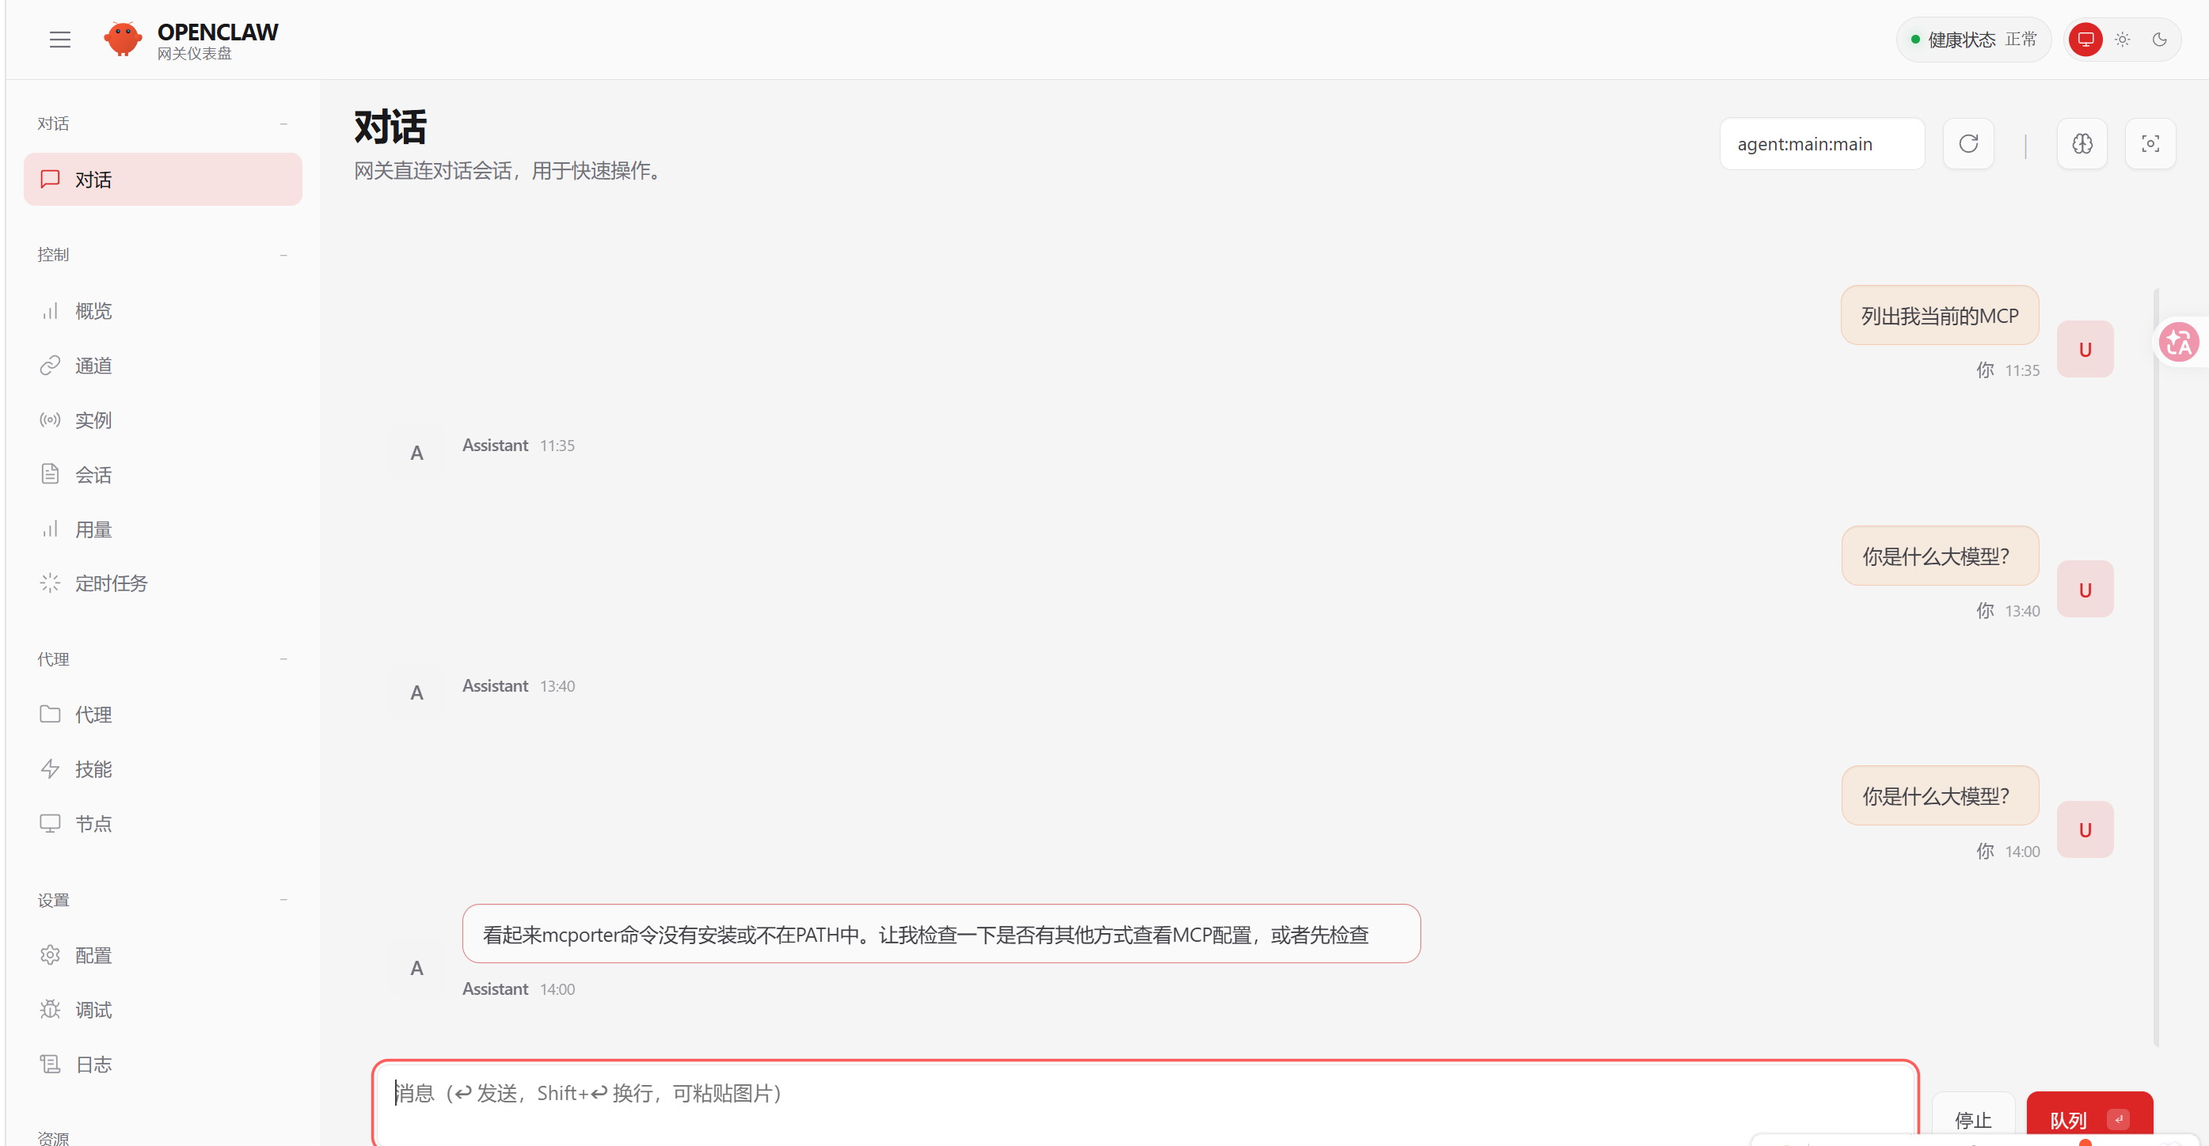
Task: Open the 调试 debug sidebar item
Action: pyautogui.click(x=93, y=1010)
